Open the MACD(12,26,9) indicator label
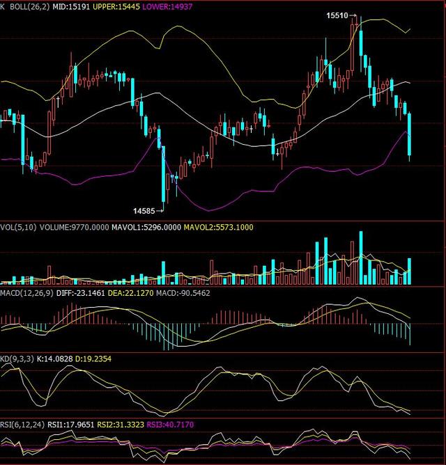 (28, 293)
